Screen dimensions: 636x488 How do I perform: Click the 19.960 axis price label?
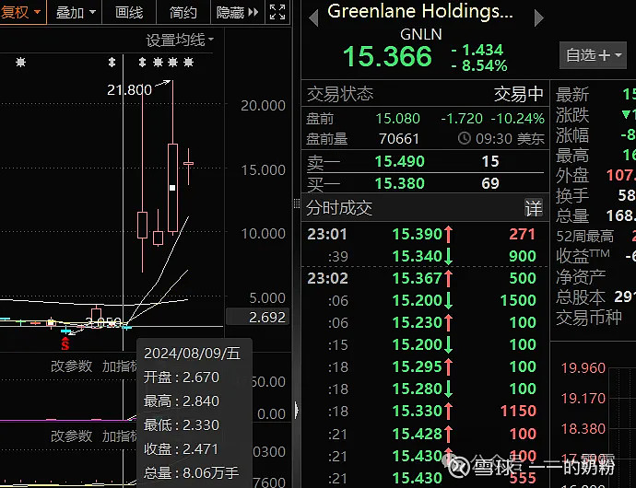[583, 368]
